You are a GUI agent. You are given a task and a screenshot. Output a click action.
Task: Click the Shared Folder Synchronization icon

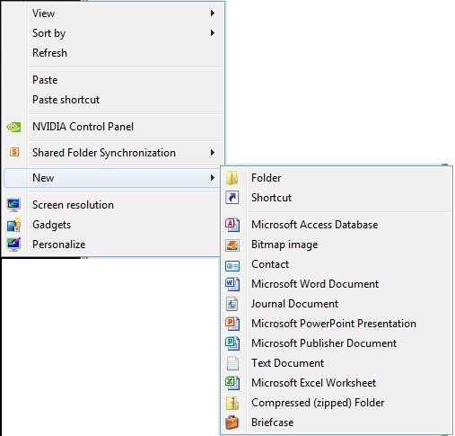[x=14, y=152]
